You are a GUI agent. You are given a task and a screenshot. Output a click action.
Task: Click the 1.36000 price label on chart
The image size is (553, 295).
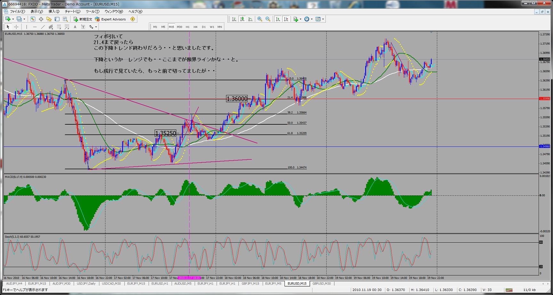[x=237, y=99]
